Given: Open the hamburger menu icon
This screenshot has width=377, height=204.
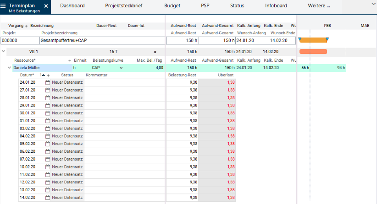Looking at the screenshot, I should (x=3, y=6).
